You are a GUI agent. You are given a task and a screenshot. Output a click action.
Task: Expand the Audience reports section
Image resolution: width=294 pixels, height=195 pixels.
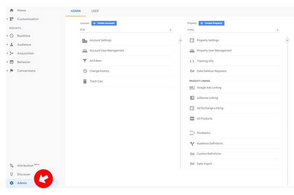pos(7,45)
